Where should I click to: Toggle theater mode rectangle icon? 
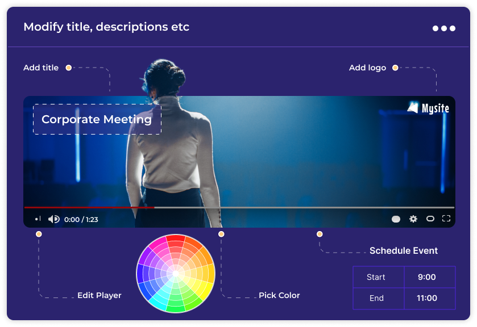430,219
